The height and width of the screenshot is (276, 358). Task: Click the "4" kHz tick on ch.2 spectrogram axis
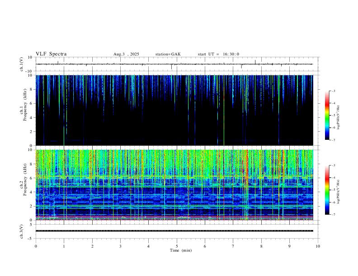pos(31,192)
